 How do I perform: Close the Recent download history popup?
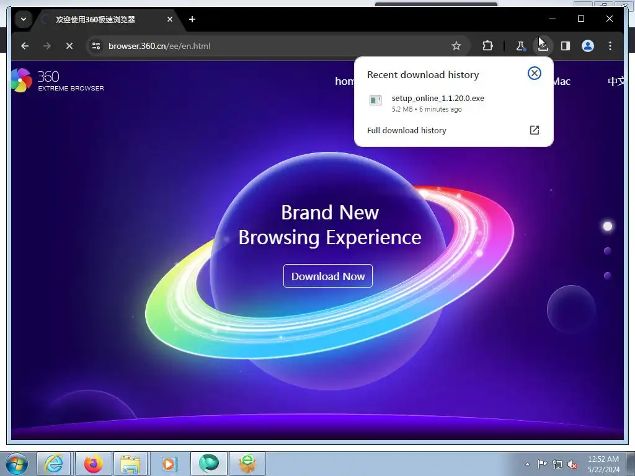point(534,73)
